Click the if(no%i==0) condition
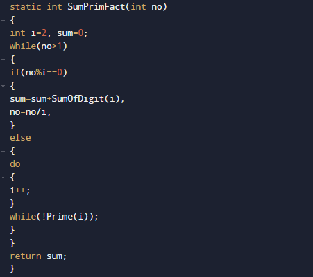Image resolution: width=313 pixels, height=277 pixels. 38,73
